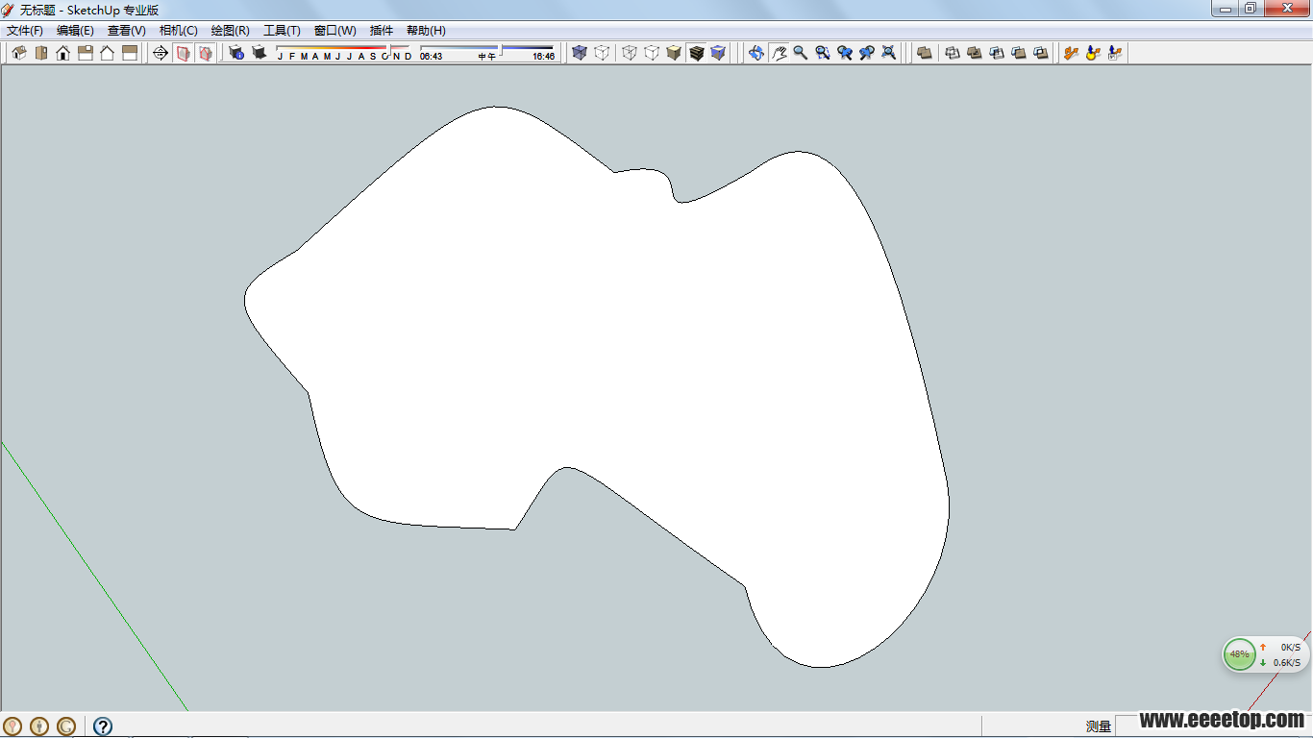Screen dimensions: 1313x738
Task: Open the 绘图(R) menu
Action: coord(231,31)
